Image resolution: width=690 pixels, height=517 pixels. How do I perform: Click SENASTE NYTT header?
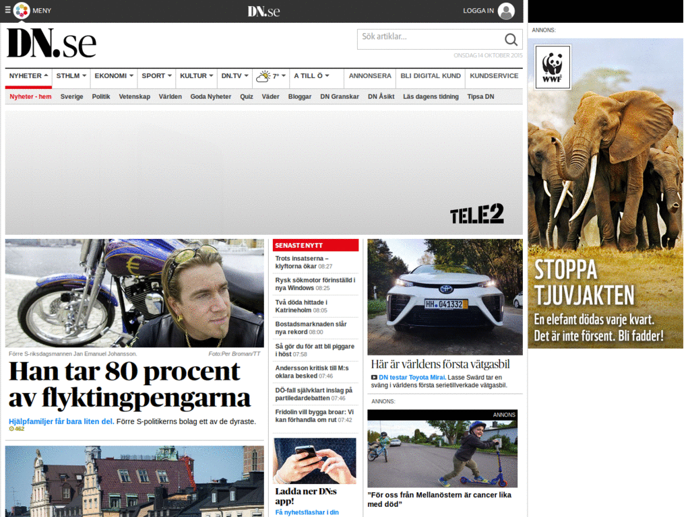coord(315,245)
